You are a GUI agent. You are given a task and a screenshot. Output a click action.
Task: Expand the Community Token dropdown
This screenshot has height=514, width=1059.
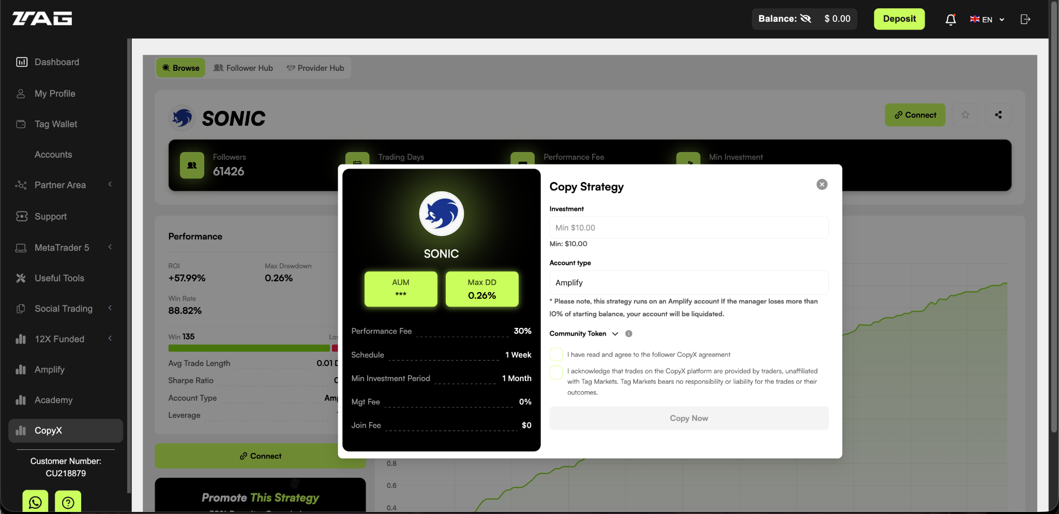coord(615,334)
